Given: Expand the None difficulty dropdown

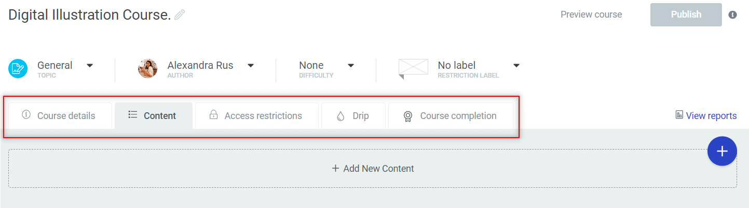Looking at the screenshot, I should [x=351, y=65].
